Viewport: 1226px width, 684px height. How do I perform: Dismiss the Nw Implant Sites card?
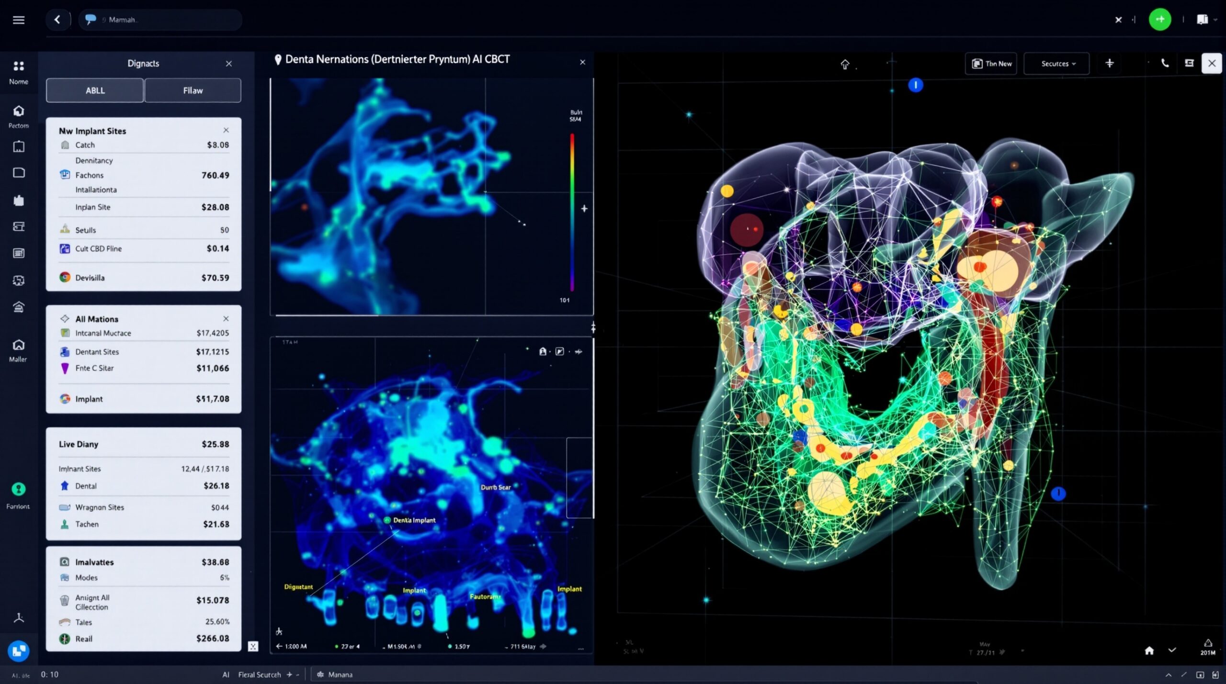[x=226, y=130]
